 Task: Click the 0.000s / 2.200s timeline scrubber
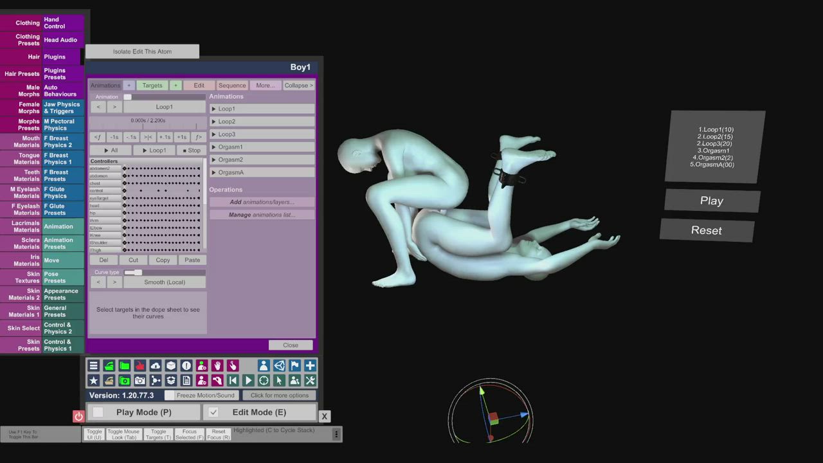[148, 123]
